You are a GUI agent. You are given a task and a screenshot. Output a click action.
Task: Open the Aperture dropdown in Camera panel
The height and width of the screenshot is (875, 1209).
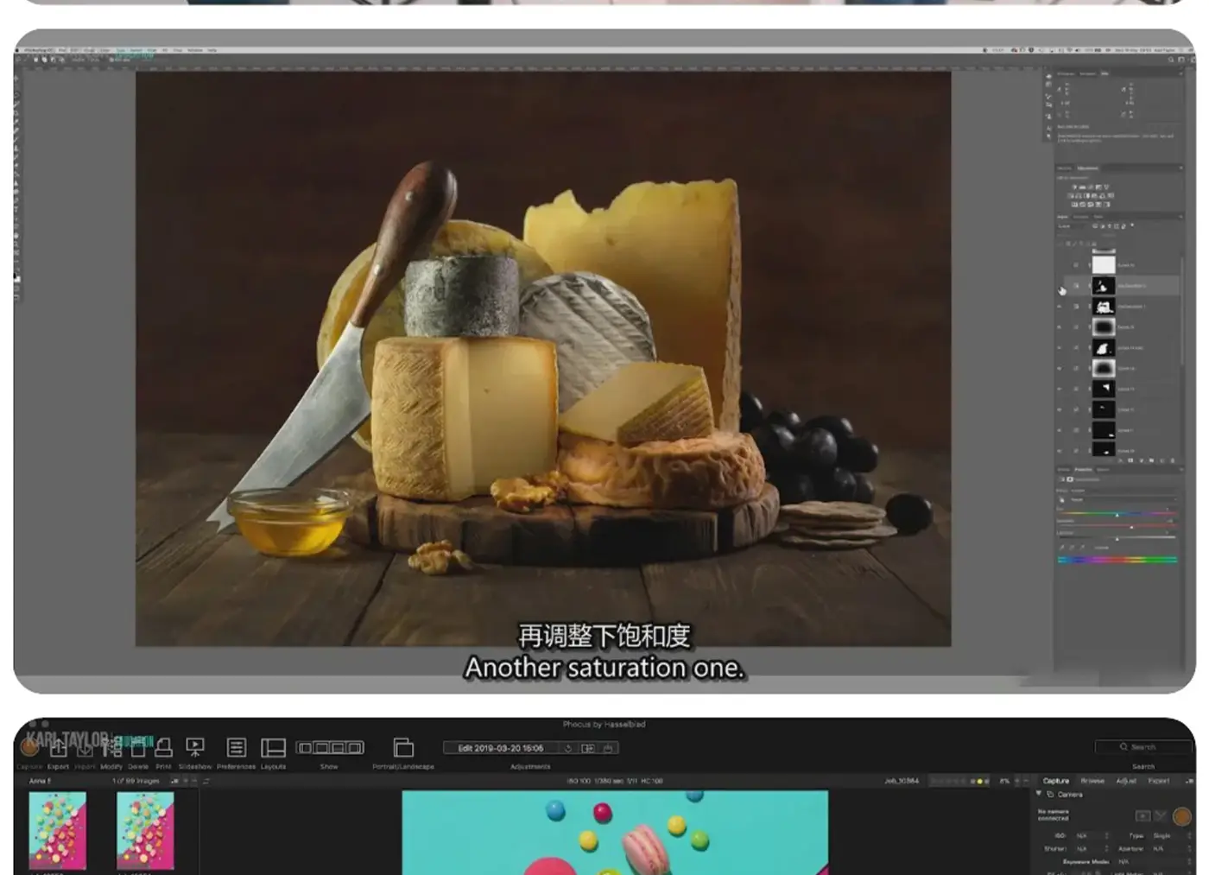tap(1170, 849)
